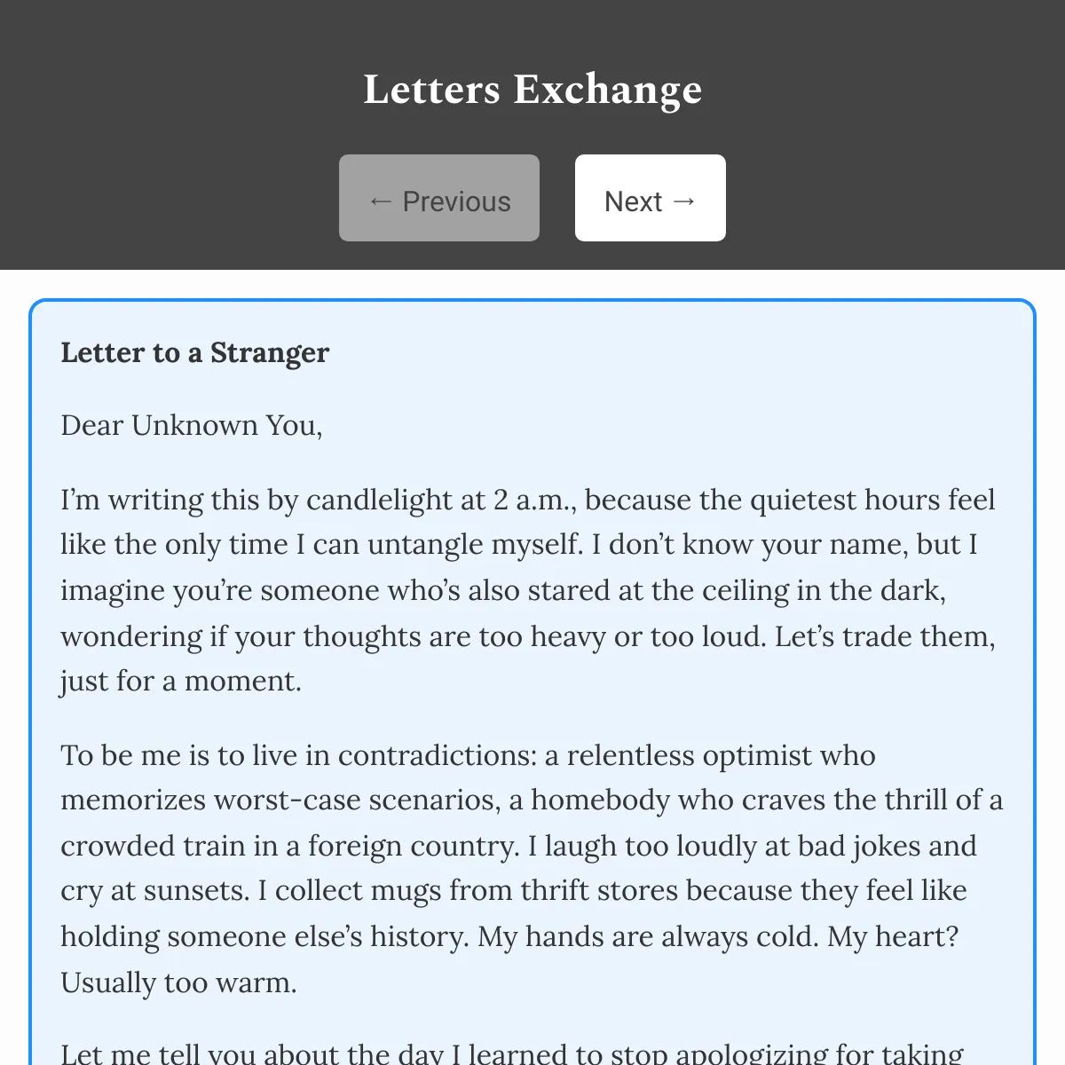Click the line about staring at the ceiling
The height and width of the screenshot is (1065, 1065).
tap(503, 590)
